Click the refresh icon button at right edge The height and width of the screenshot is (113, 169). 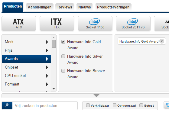coord(167,105)
